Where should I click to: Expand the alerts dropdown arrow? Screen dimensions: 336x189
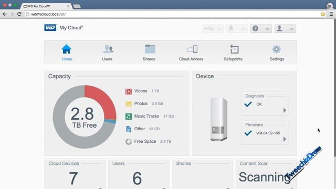[243, 29]
